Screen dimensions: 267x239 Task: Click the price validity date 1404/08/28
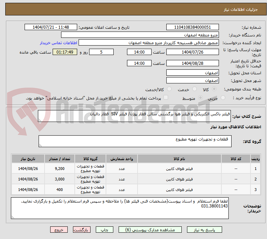192,63
